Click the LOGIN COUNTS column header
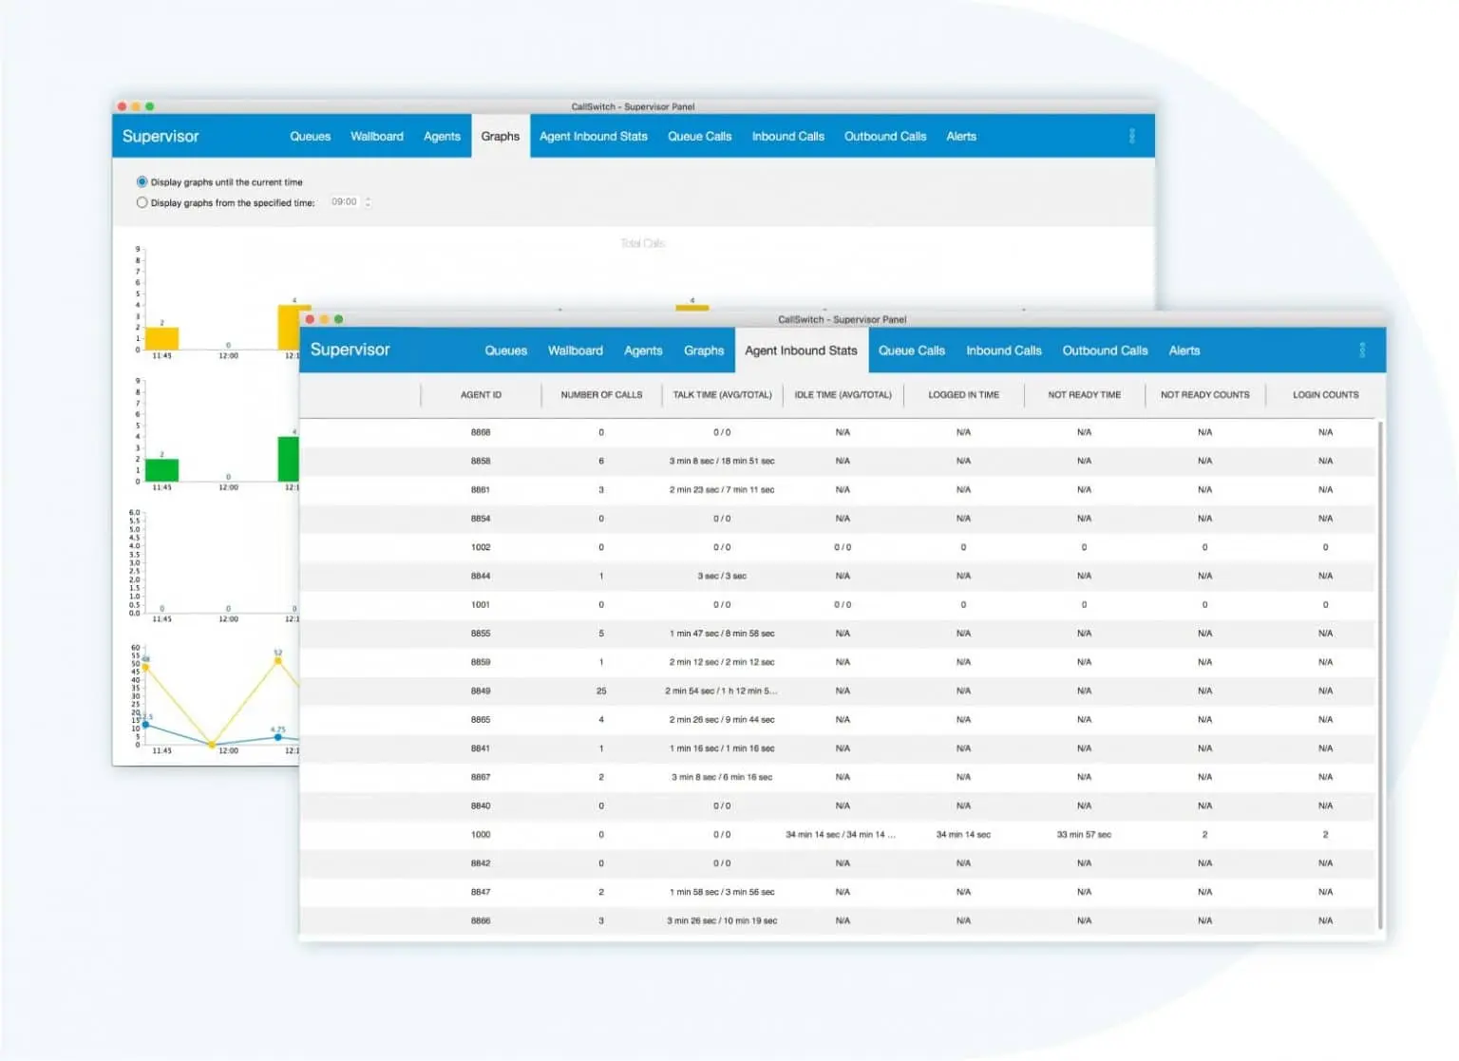This screenshot has height=1061, width=1459. point(1325,395)
